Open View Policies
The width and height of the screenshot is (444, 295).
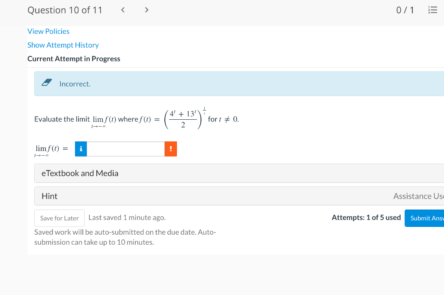coord(48,31)
